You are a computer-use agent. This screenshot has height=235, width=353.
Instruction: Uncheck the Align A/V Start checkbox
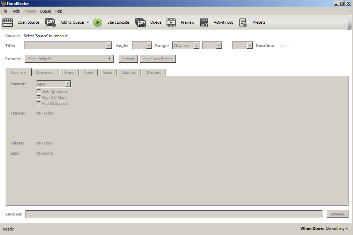point(39,97)
